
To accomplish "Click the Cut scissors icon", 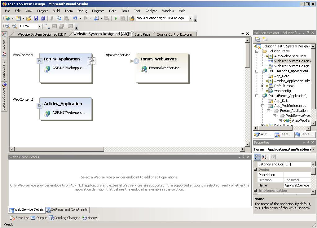I will (x=52, y=18).
